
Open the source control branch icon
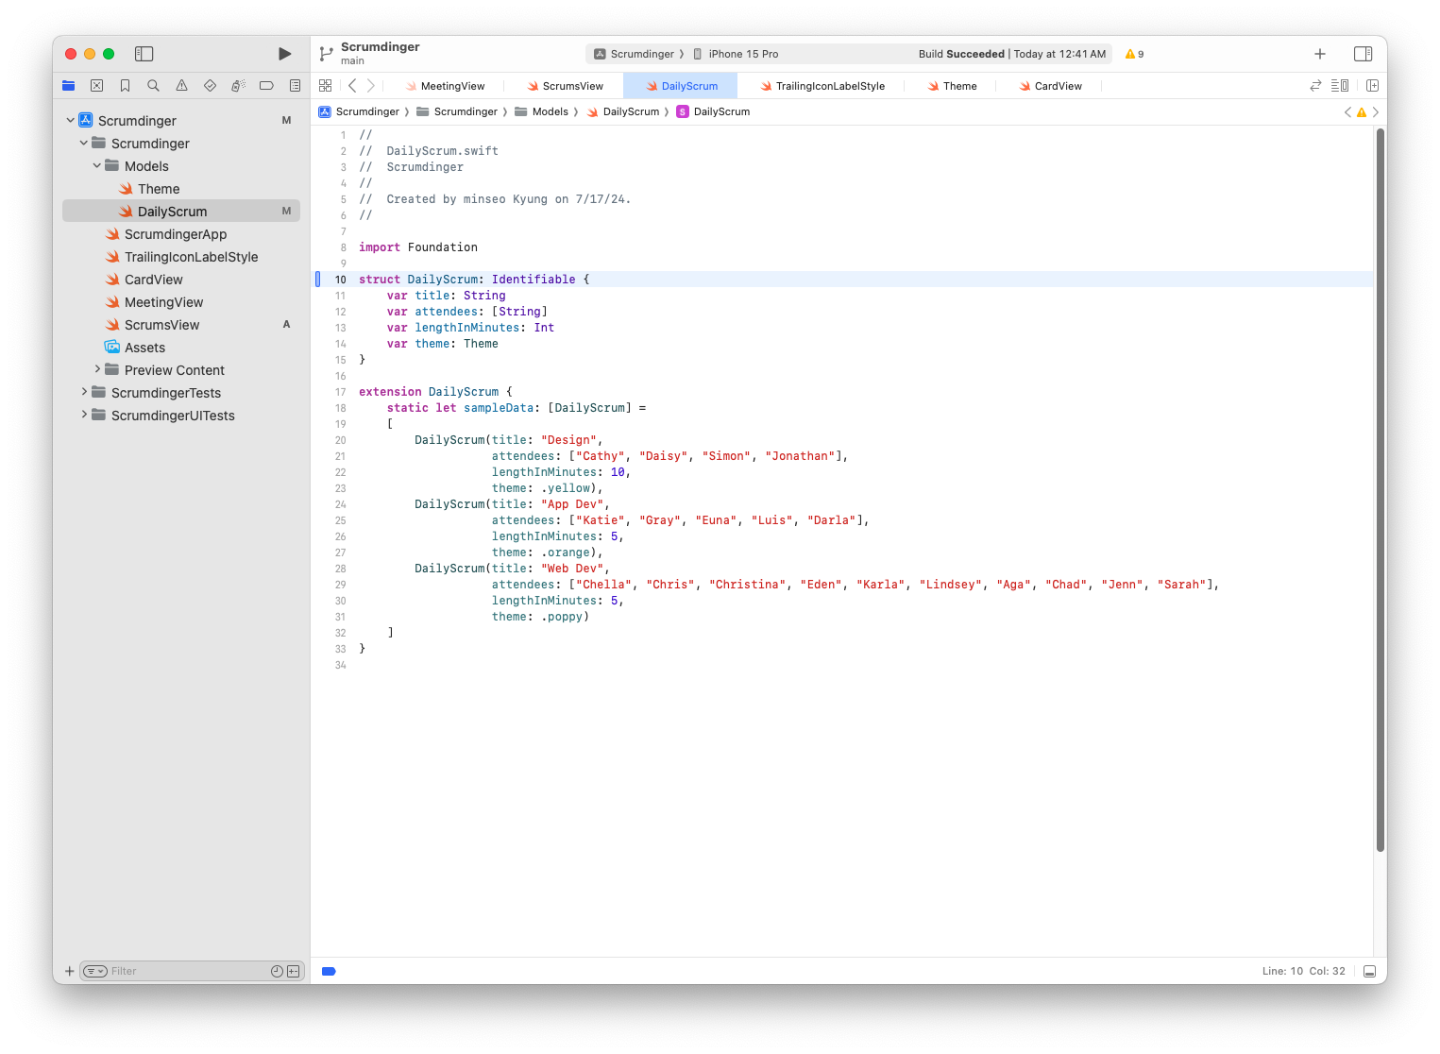click(x=326, y=54)
